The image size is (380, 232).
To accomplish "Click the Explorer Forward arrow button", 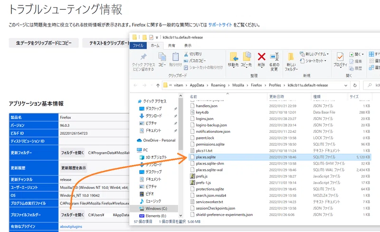I will [x=144, y=85].
